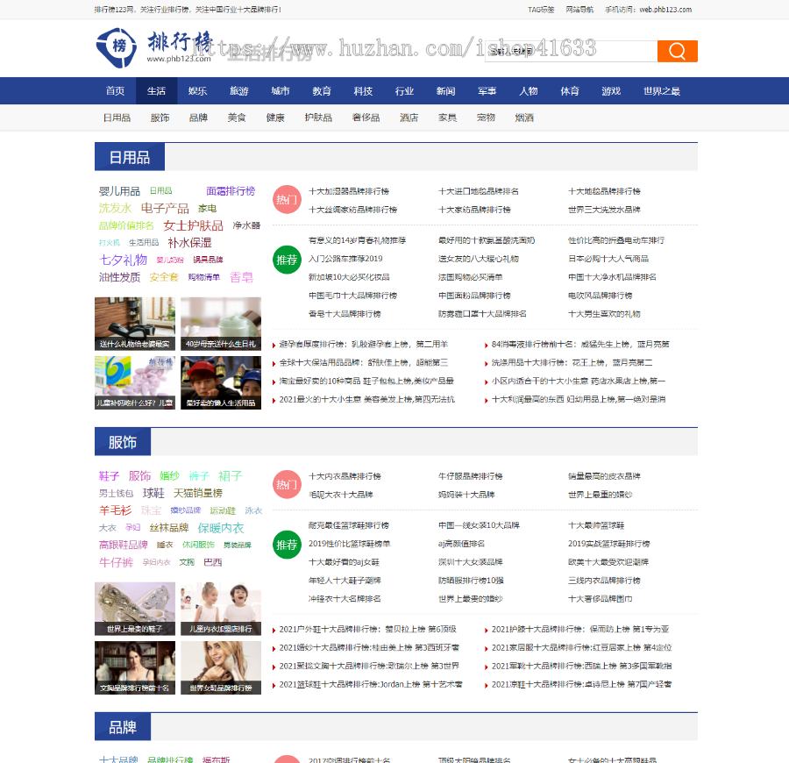Open the 新闻 navigation item

[446, 91]
